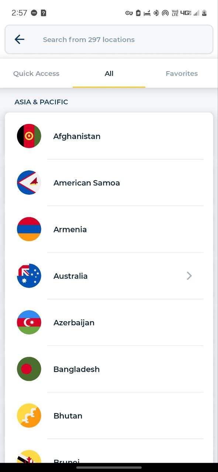Expand Australia locations chevron
The width and height of the screenshot is (218, 472).
point(189,276)
